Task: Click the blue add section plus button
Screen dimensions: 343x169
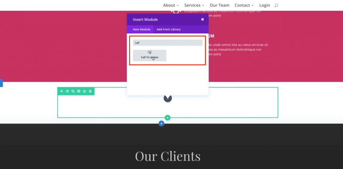Action: (x=161, y=123)
